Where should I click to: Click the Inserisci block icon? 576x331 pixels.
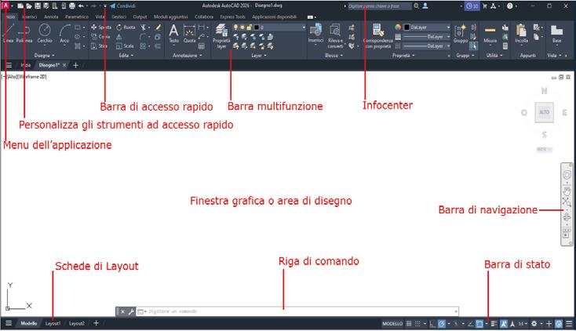(x=315, y=34)
